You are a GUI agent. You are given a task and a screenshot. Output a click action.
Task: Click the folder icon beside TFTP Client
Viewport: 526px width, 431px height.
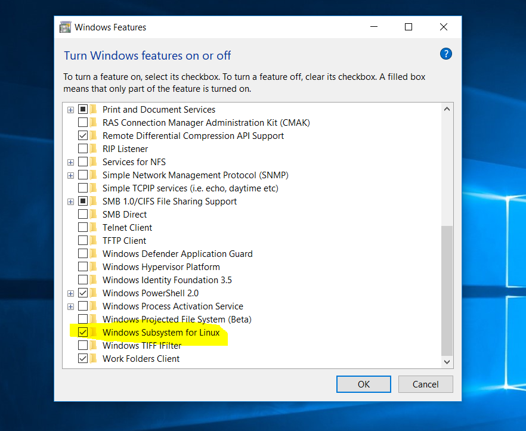(x=94, y=240)
